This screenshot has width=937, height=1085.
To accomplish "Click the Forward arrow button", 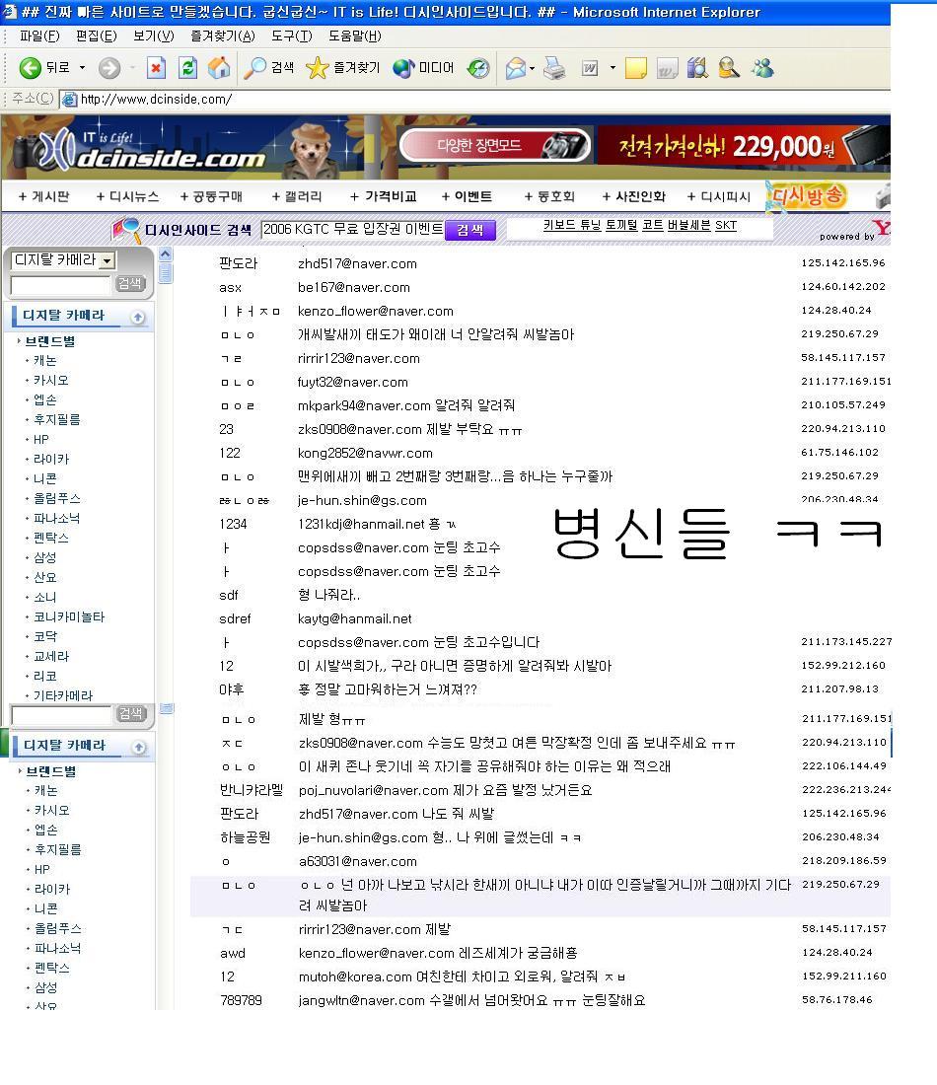I will (x=109, y=68).
